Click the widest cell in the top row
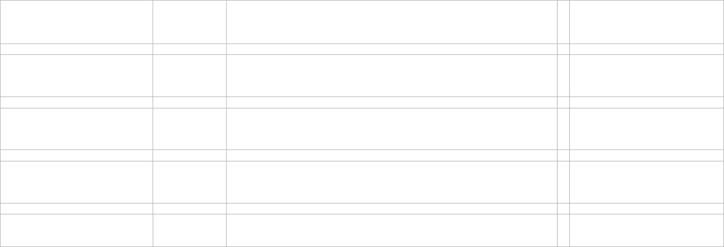The width and height of the screenshot is (724, 247). pos(391,22)
